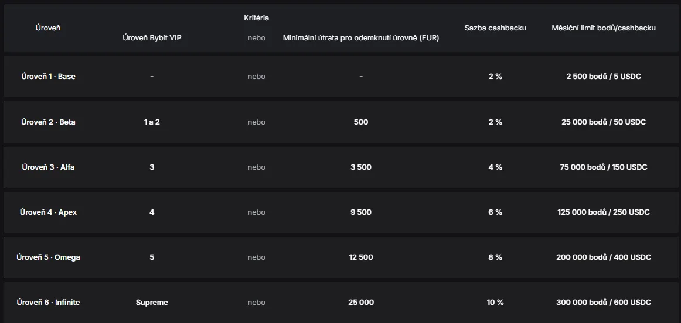Click the Kritéria header label

256,18
